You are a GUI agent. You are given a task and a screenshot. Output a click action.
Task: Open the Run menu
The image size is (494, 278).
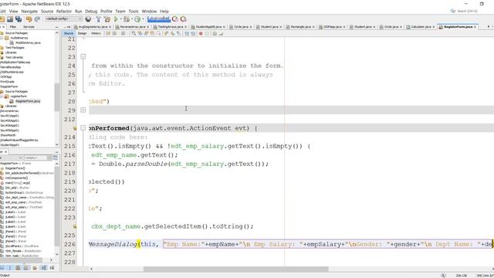(79, 12)
